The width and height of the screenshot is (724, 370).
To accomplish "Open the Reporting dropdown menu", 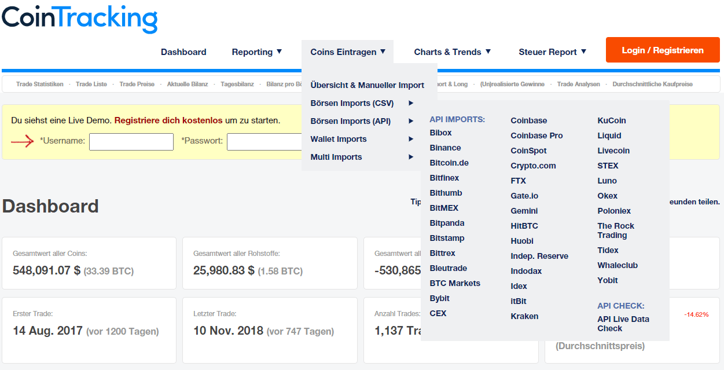I will [x=256, y=52].
